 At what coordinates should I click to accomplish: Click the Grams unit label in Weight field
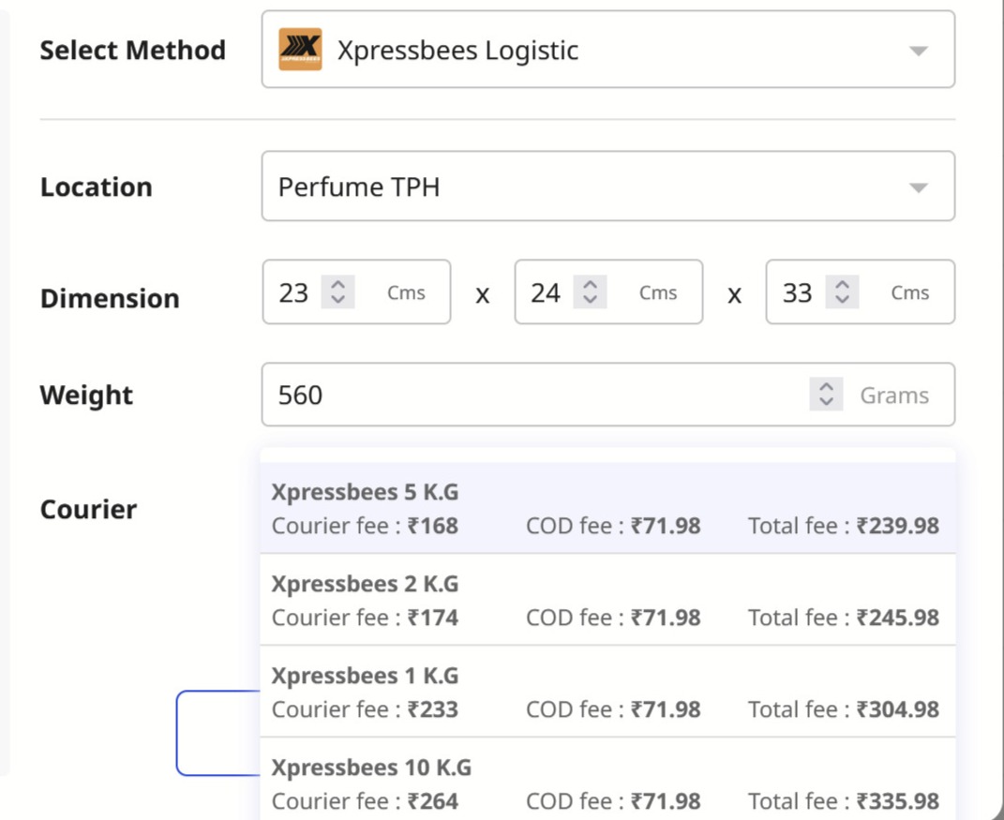click(x=894, y=395)
